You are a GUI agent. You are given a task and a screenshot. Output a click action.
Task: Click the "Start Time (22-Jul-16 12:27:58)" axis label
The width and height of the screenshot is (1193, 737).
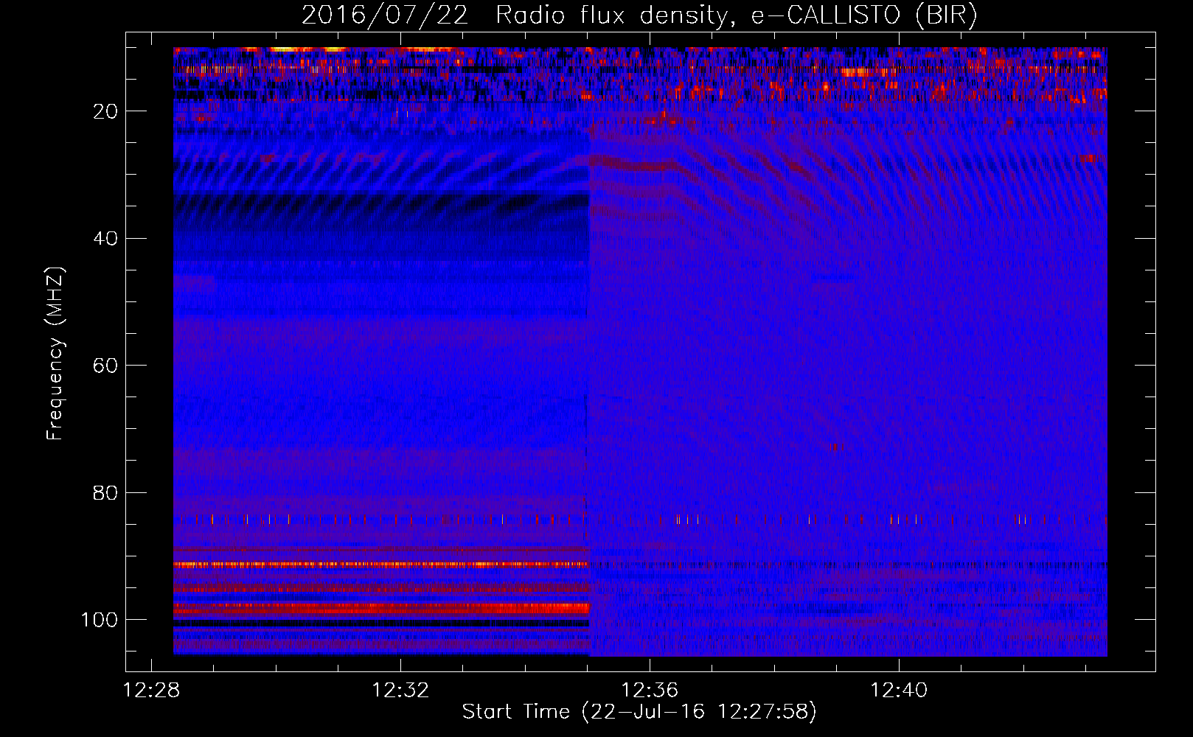tap(639, 712)
